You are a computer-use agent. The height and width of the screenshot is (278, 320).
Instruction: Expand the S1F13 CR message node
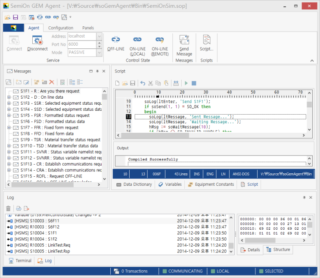9,164
